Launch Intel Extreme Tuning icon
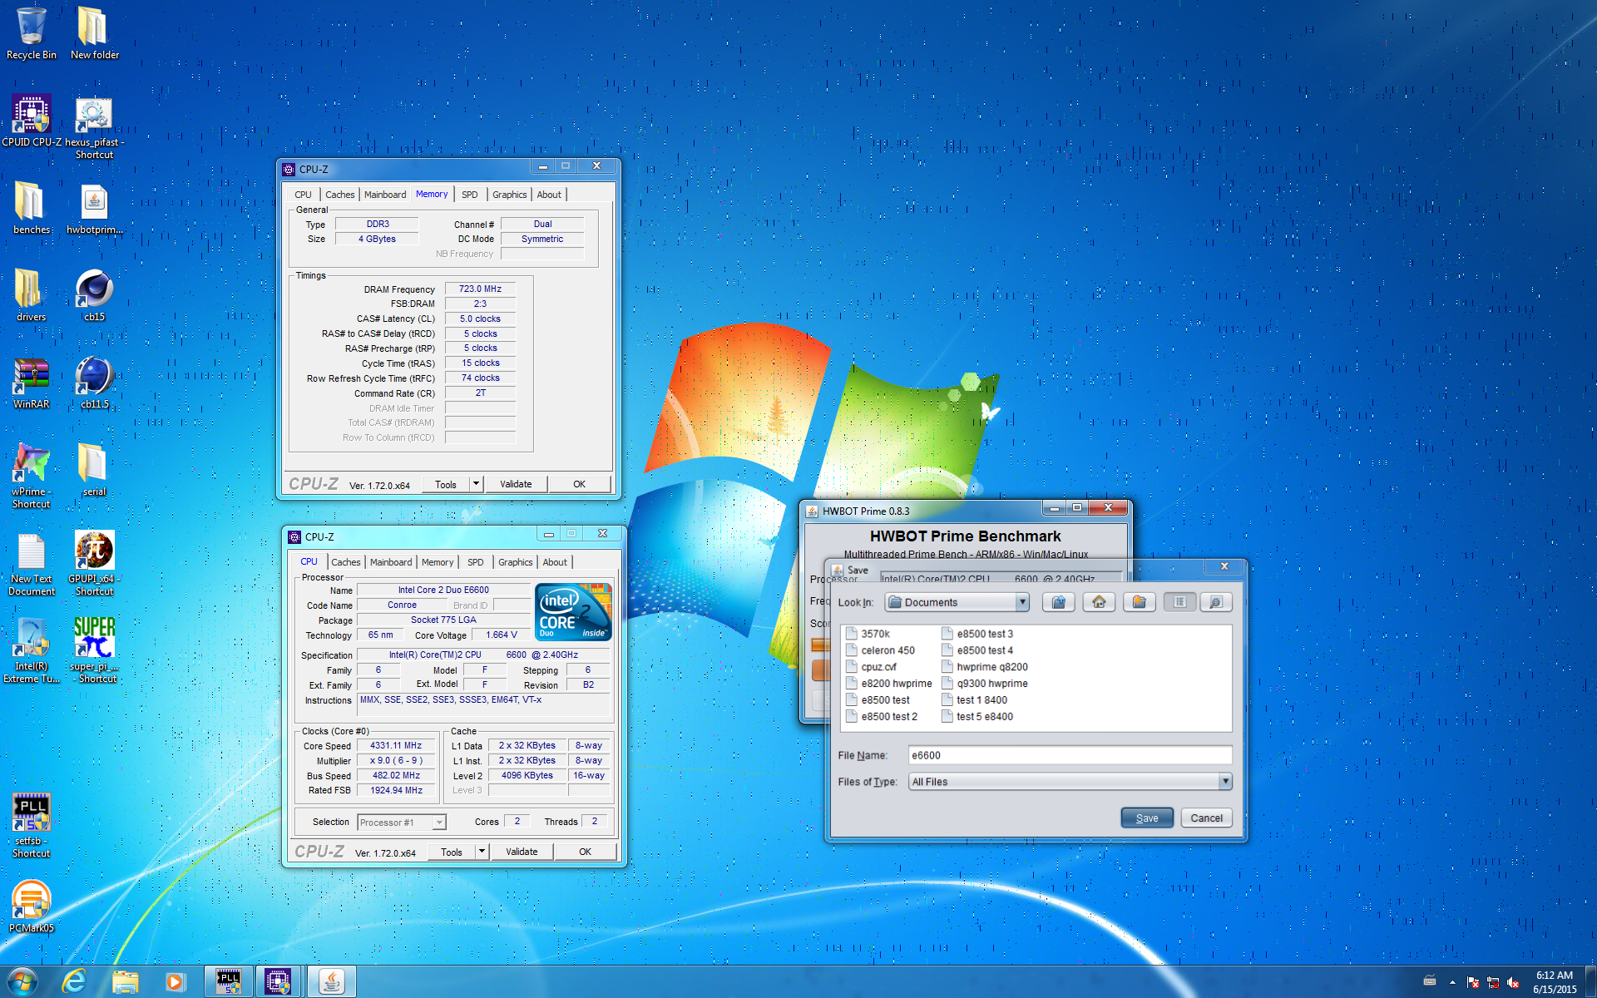 point(32,650)
